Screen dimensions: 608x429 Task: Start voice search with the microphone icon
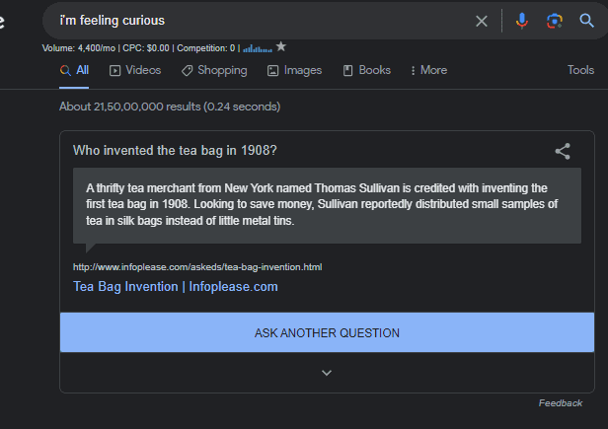click(522, 21)
